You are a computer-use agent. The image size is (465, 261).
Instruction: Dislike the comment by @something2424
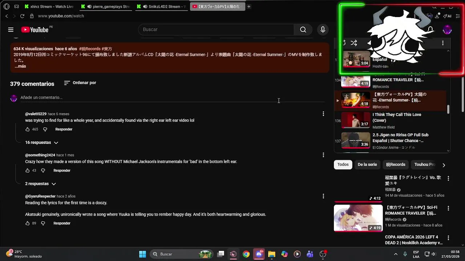[43, 171]
